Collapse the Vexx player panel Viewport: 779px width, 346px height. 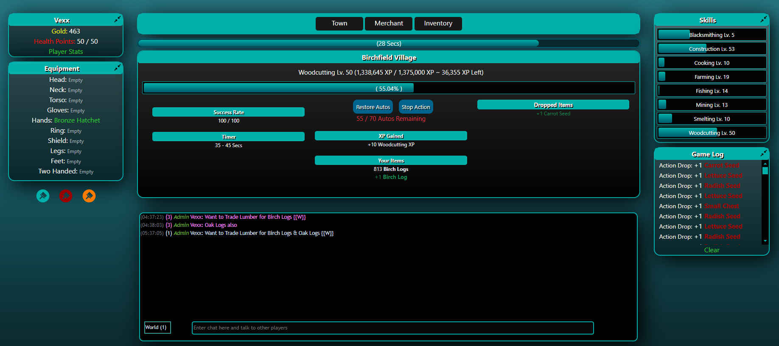(117, 20)
